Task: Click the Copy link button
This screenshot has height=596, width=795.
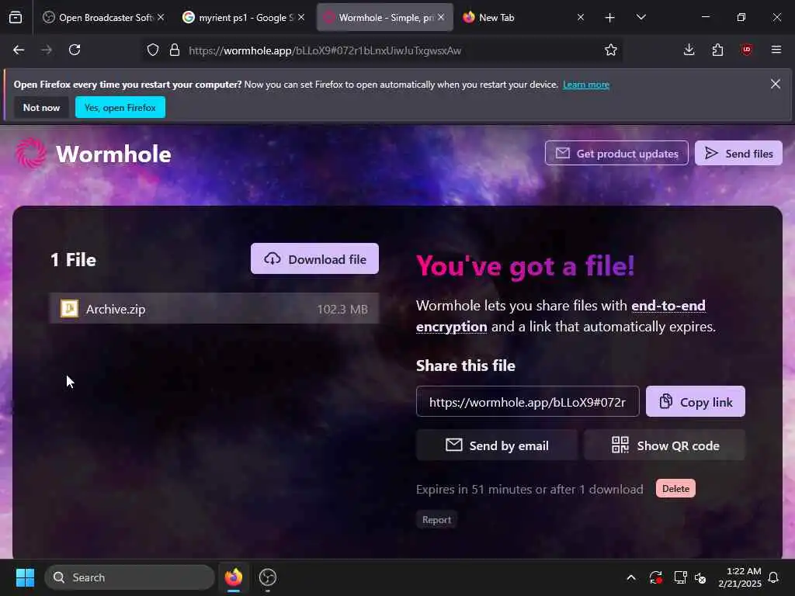Action: click(695, 402)
